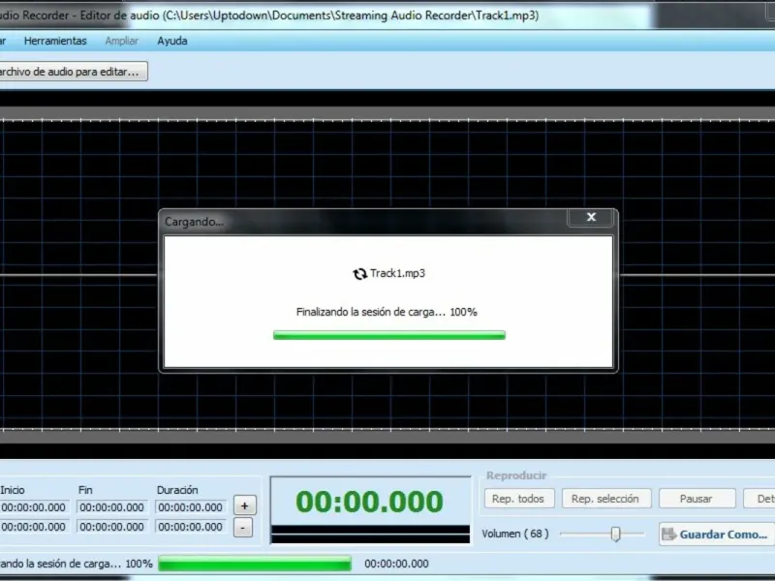The height and width of the screenshot is (581, 775).
Task: Click second row Duración time field
Action: [x=190, y=527]
